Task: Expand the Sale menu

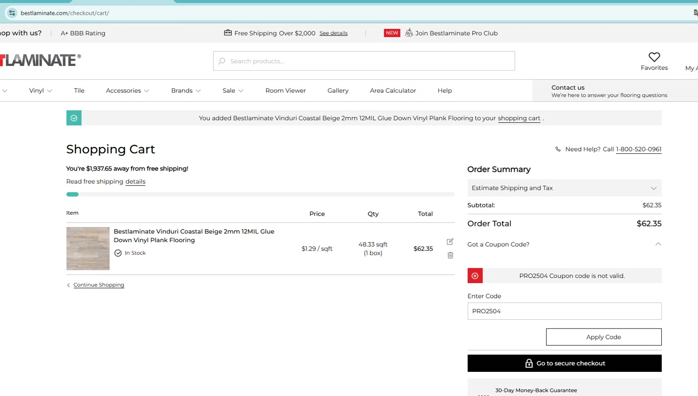Action: (233, 91)
